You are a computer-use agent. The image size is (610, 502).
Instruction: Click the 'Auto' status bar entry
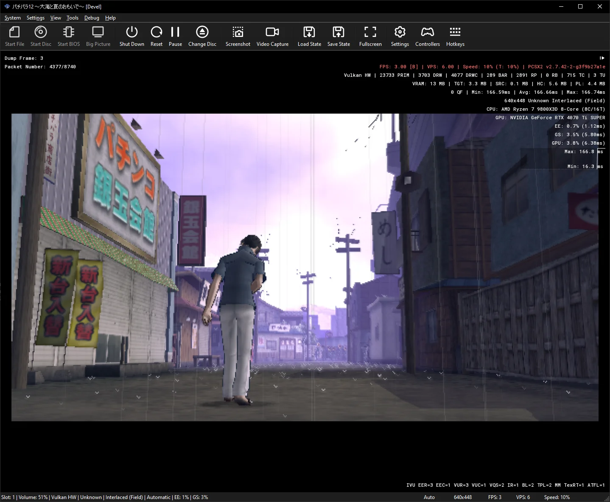pos(429,497)
